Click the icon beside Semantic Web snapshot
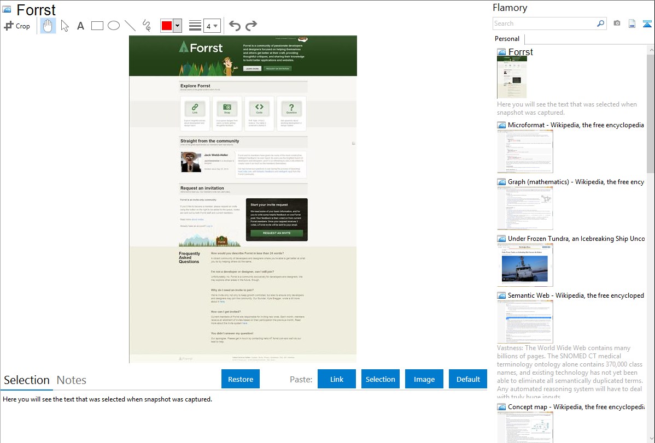 pos(501,296)
